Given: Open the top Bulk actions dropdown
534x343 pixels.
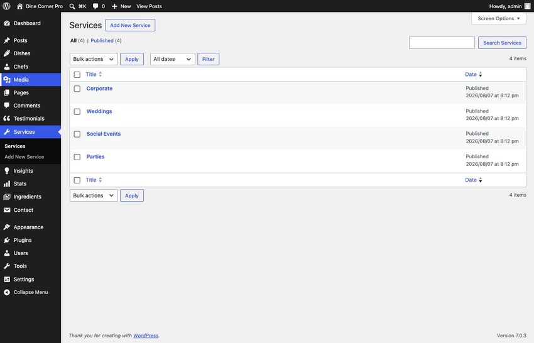Looking at the screenshot, I should 94,59.
